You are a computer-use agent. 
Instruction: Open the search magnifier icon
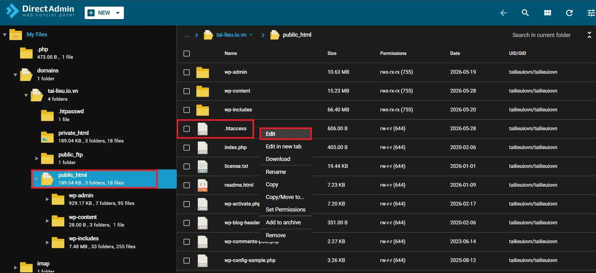525,13
